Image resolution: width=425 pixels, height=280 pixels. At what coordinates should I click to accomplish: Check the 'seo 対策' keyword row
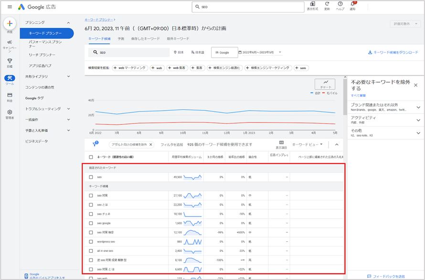91,196
